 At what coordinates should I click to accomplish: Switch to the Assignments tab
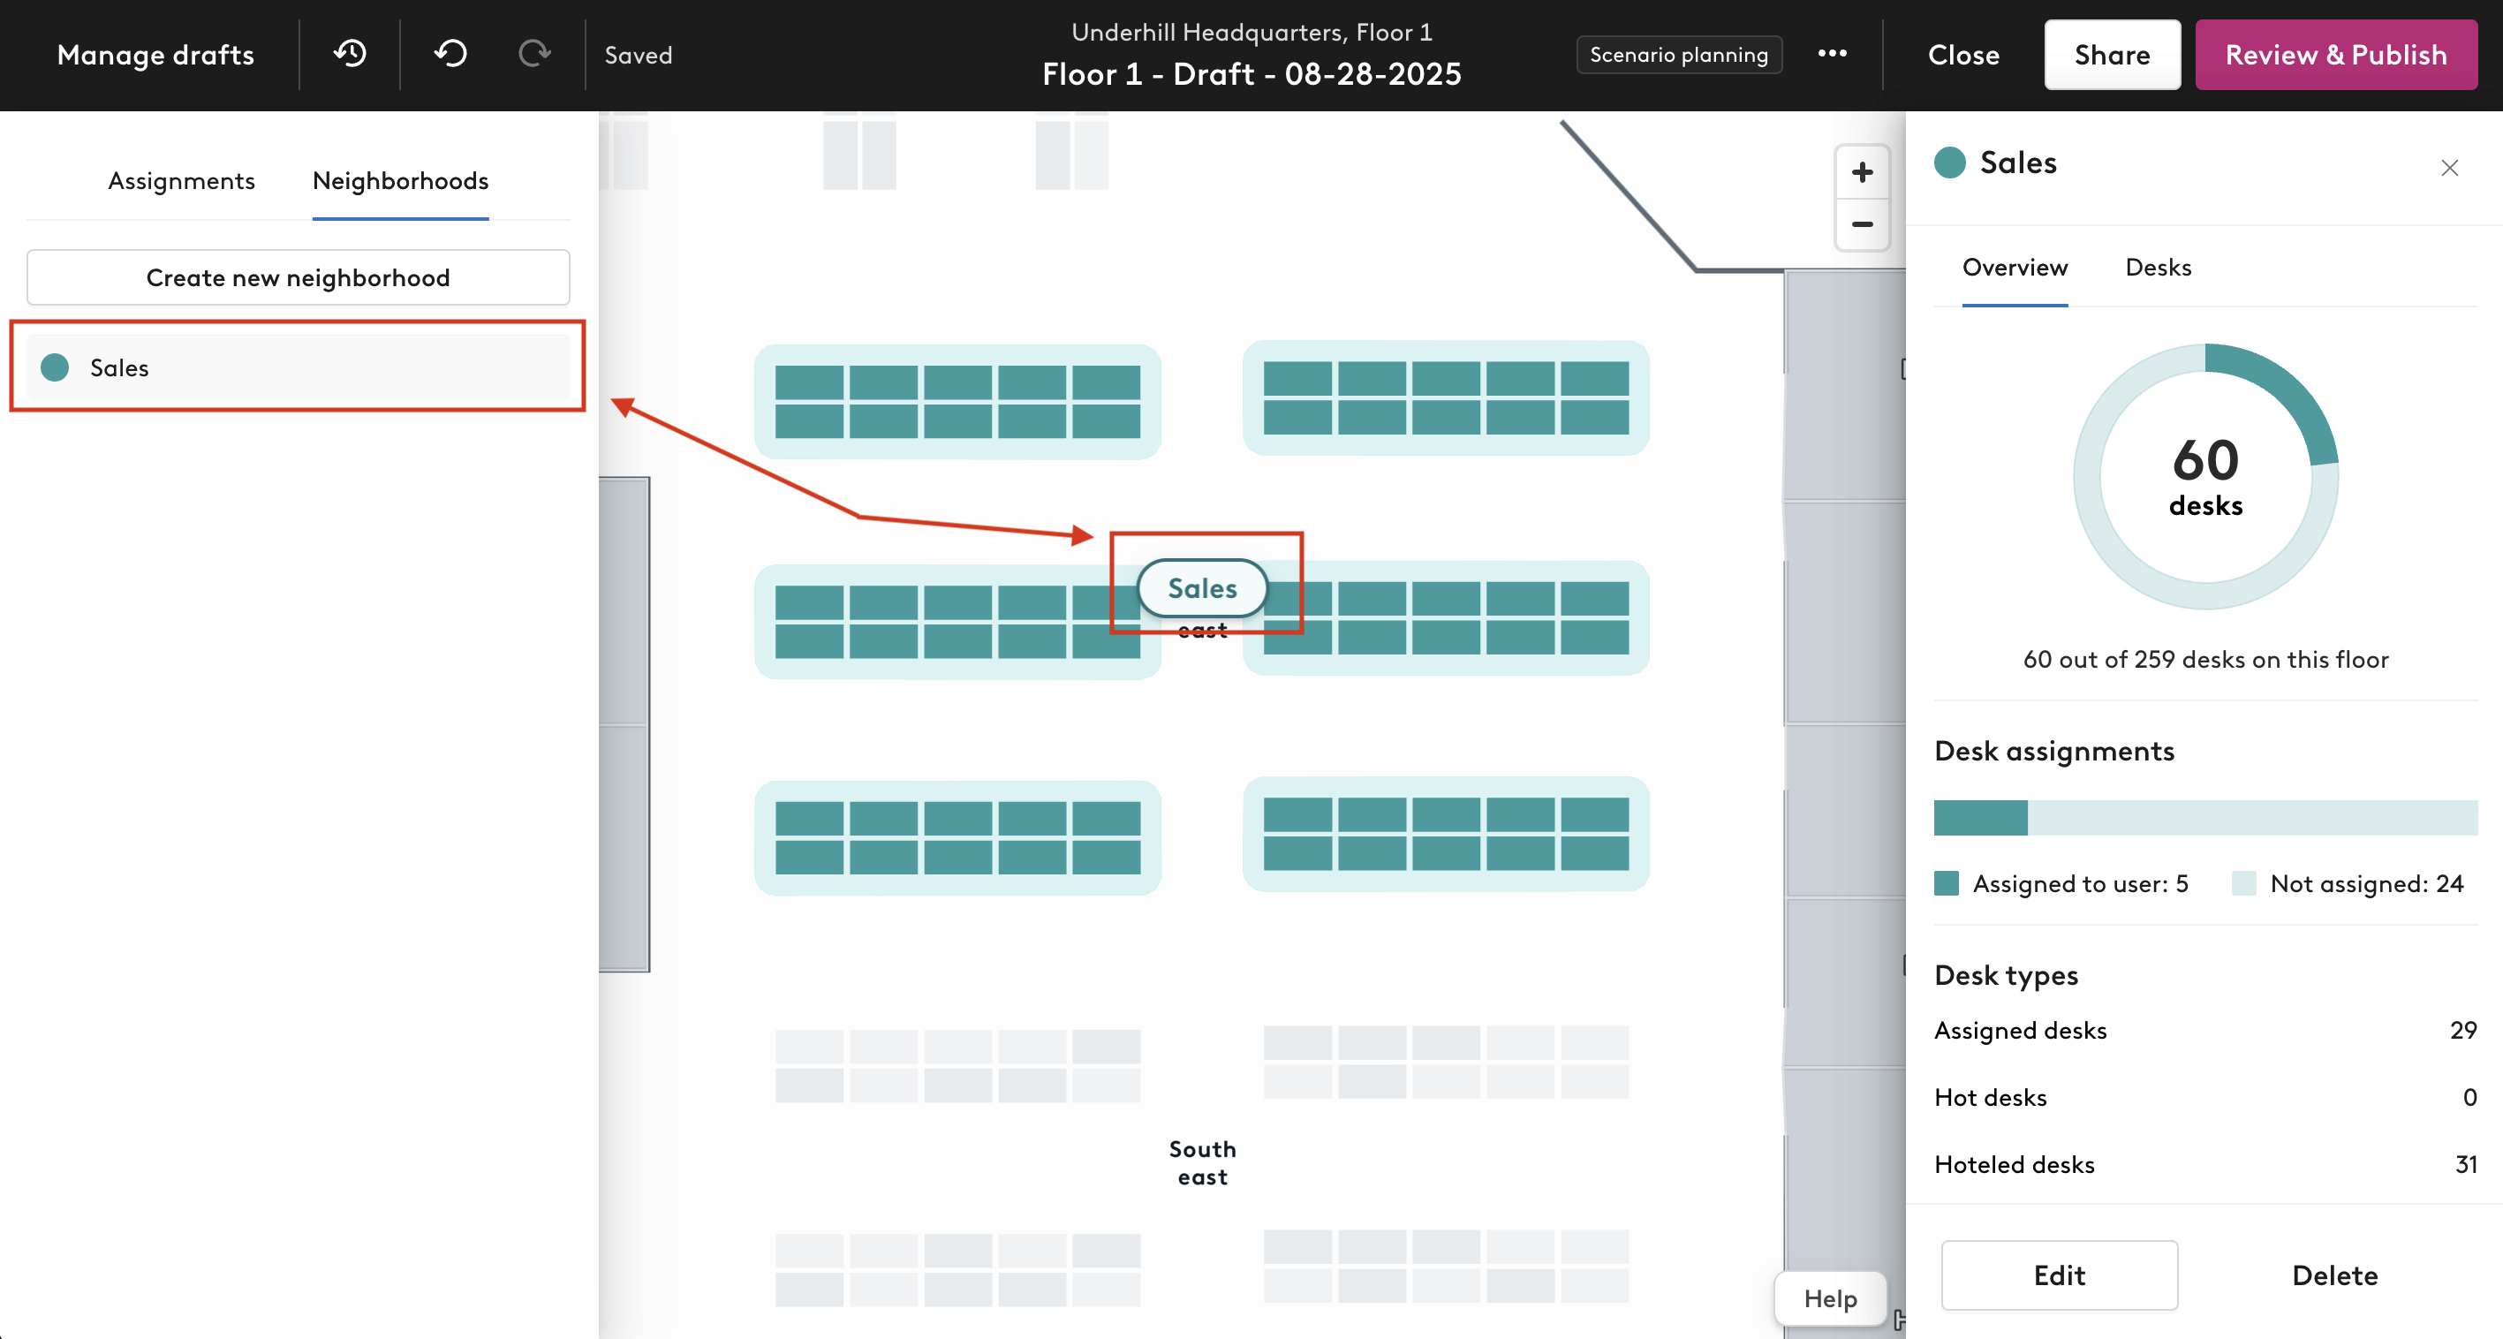click(x=182, y=181)
